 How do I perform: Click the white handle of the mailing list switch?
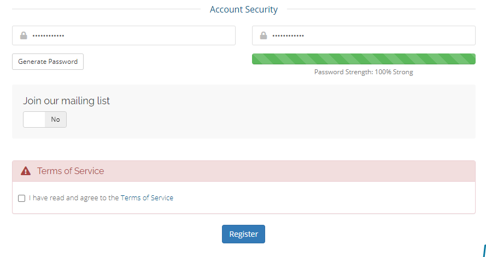[x=34, y=119]
